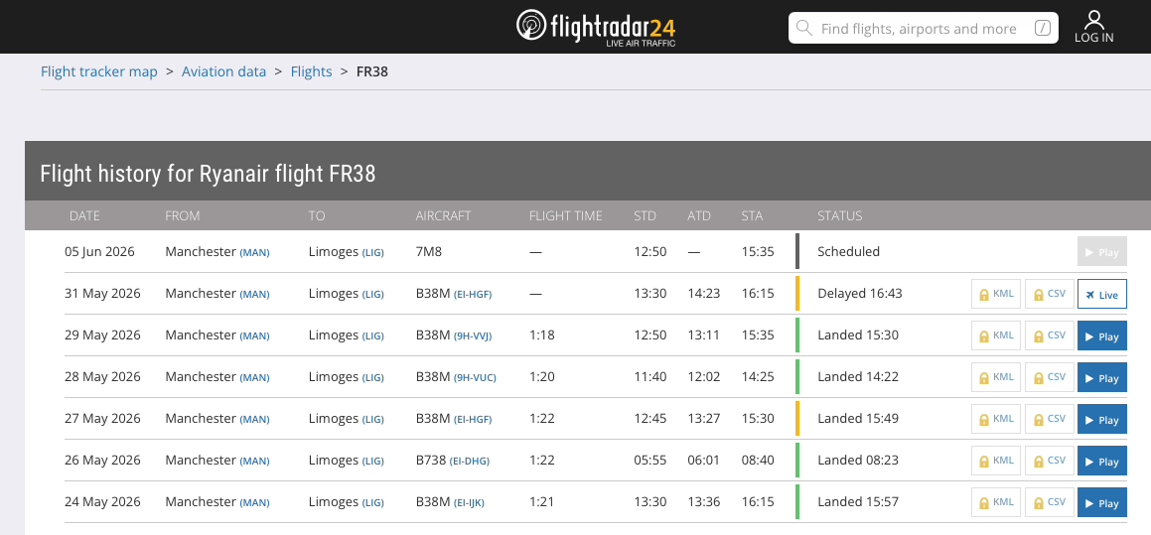Image resolution: width=1151 pixels, height=535 pixels.
Task: Download locked CSV for 29 May flight
Action: coord(1049,335)
